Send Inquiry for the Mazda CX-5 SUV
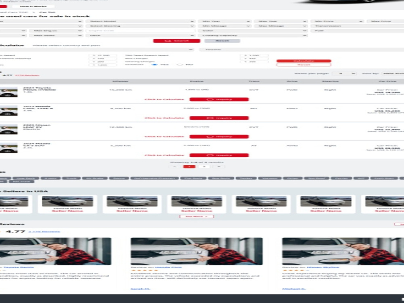404x303 pixels. pyautogui.click(x=219, y=155)
